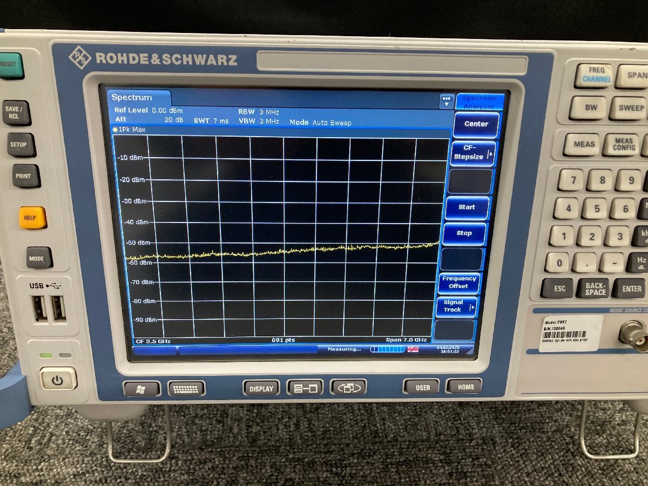The height and width of the screenshot is (486, 648).
Task: Tap the decimal point key
Action: [585, 262]
